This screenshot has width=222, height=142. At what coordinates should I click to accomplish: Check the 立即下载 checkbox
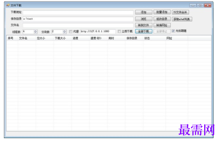[x=120, y=32]
